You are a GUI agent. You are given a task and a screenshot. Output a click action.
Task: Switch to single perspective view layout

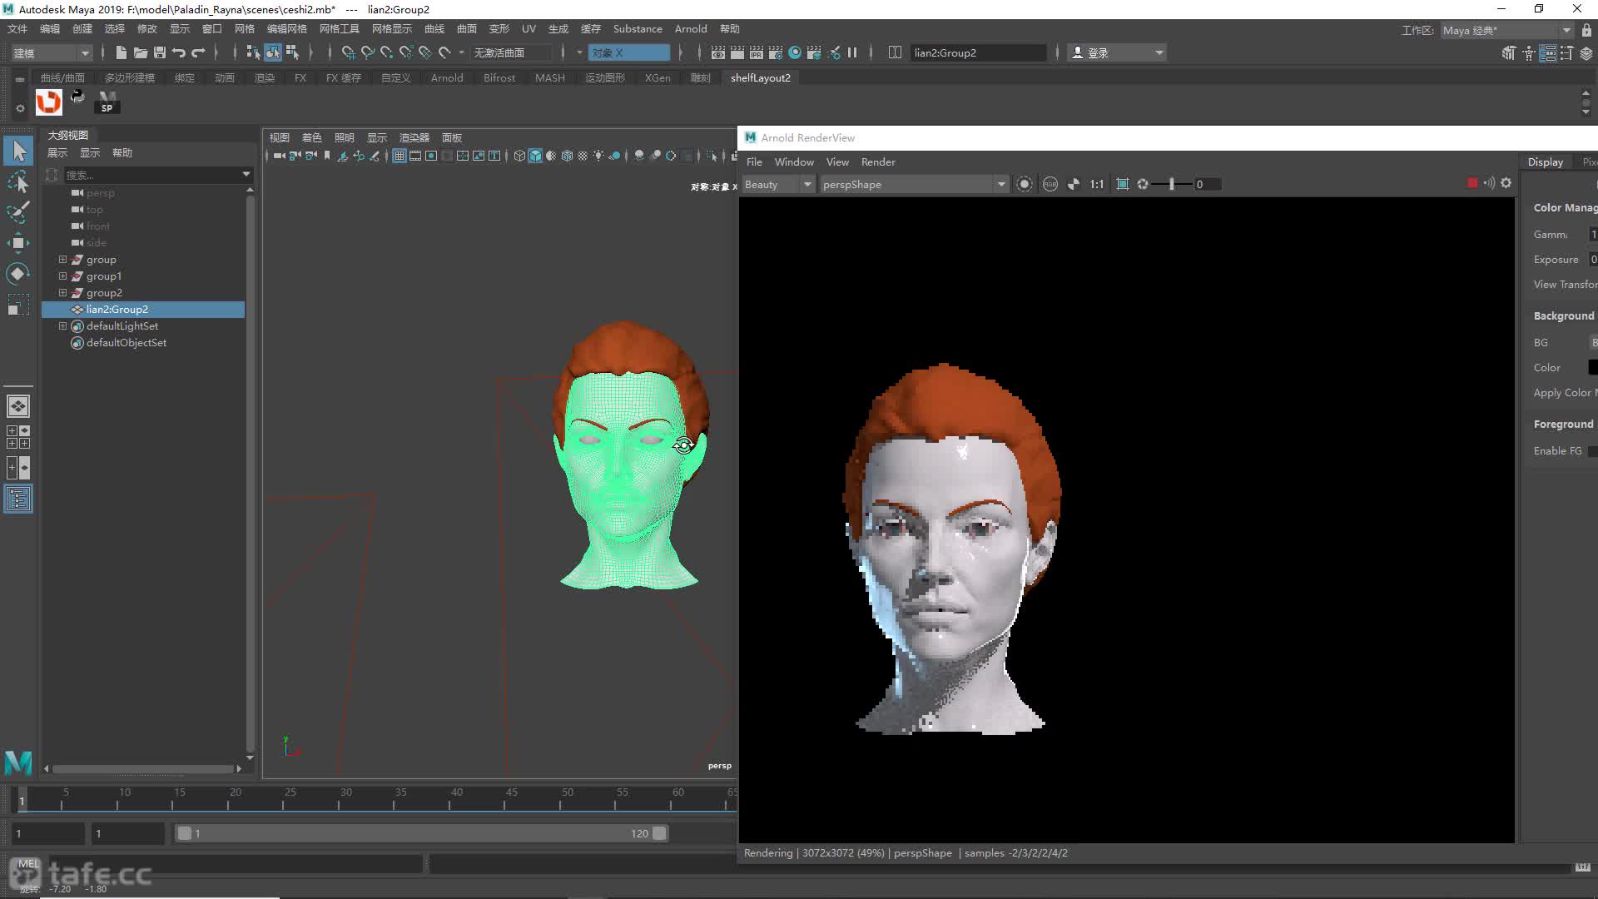pyautogui.click(x=18, y=406)
